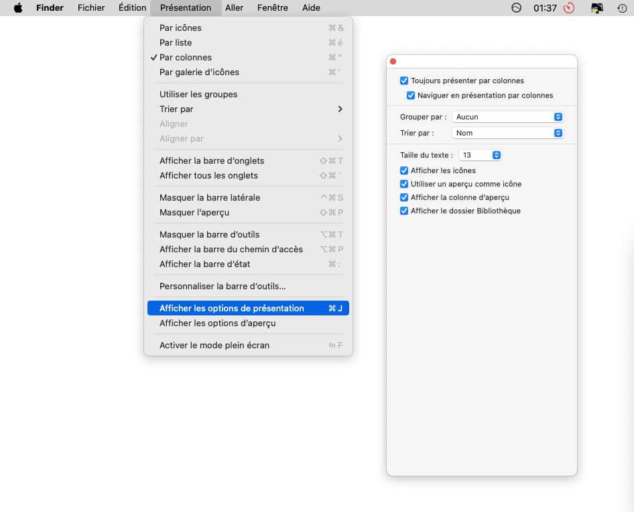This screenshot has width=634, height=512.
Task: Select Par icônes view option
Action: (180, 28)
